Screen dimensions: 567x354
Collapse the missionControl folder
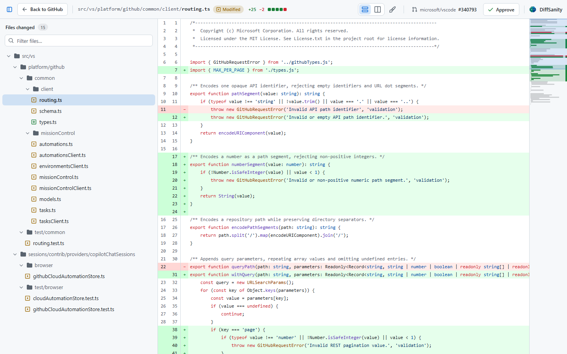tap(28, 133)
